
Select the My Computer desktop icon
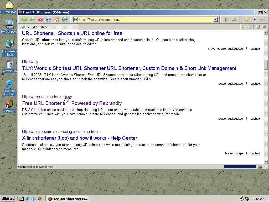[x=9, y=27]
